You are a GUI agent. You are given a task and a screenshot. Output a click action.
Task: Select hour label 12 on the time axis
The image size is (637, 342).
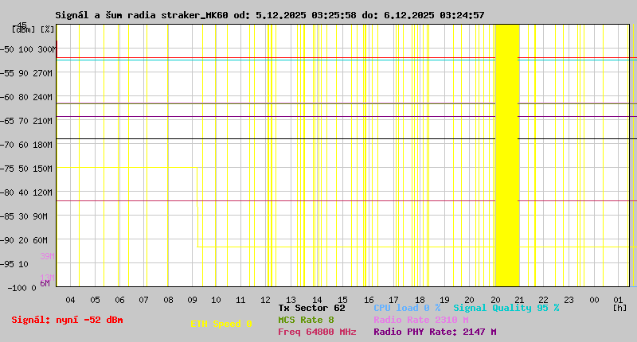pyautogui.click(x=265, y=299)
